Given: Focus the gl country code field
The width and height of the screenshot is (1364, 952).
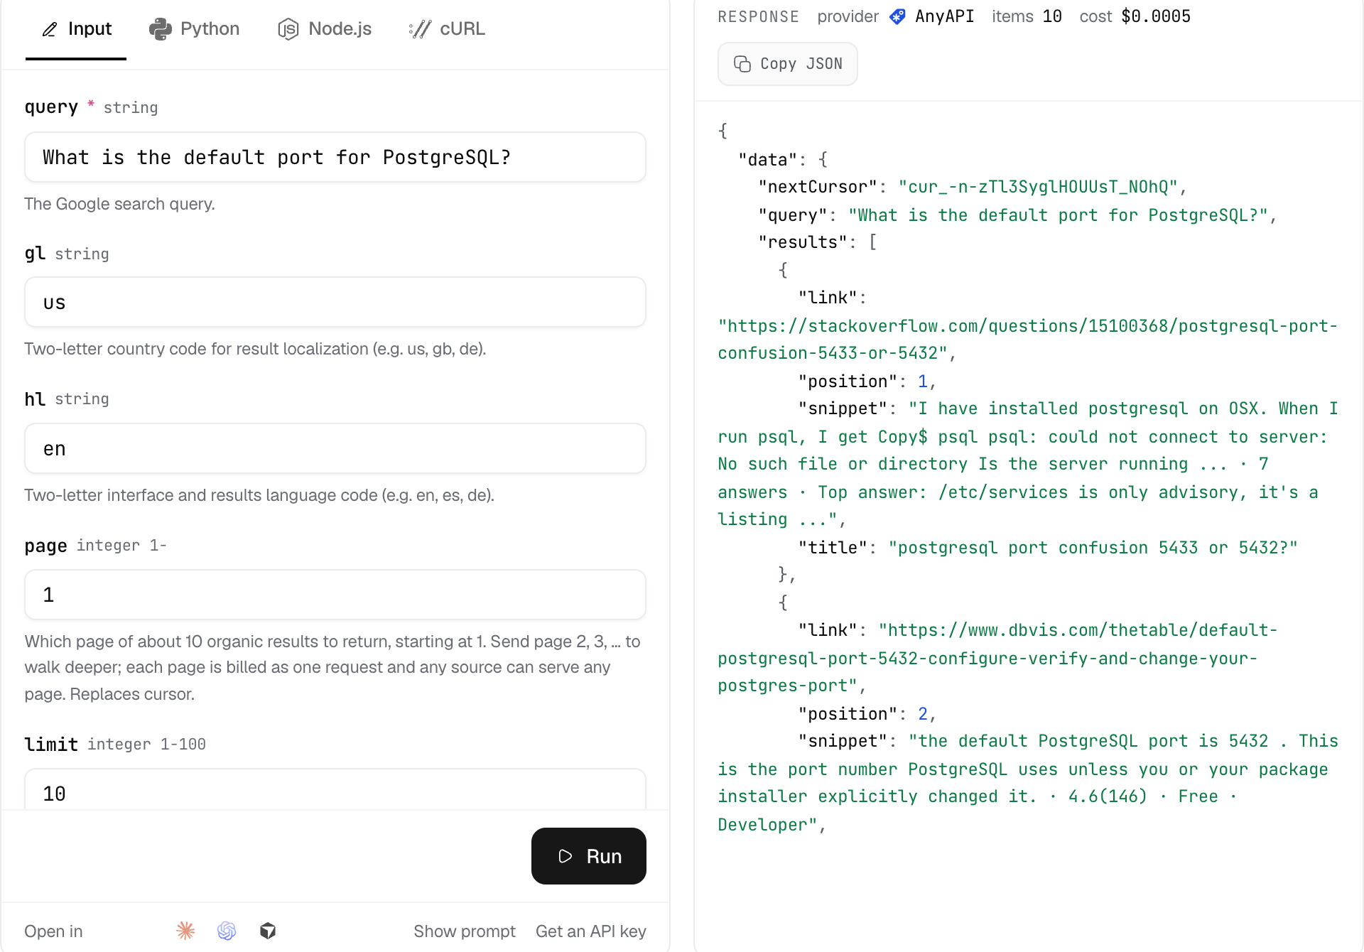Looking at the screenshot, I should (x=335, y=302).
